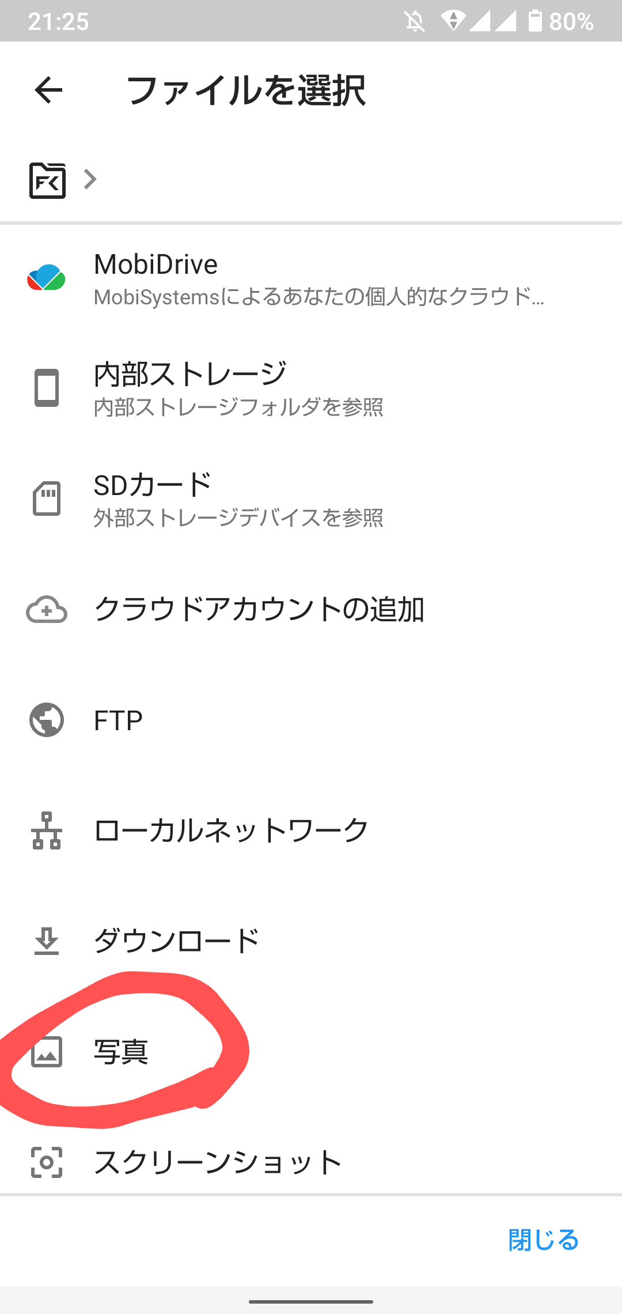Screen dimensions: 622x1314
Task: Tap the FTP globe icon
Action: (x=46, y=720)
